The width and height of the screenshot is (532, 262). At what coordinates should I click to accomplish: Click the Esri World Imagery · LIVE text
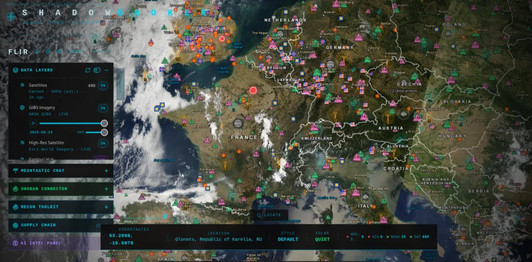(60, 149)
